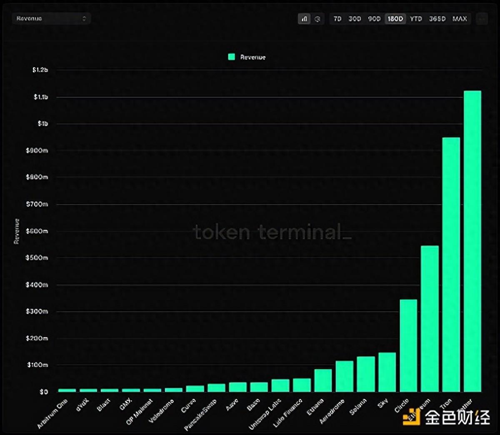Screen dimensions: 500x435
Task: Select the 7D time range
Action: [337, 19]
